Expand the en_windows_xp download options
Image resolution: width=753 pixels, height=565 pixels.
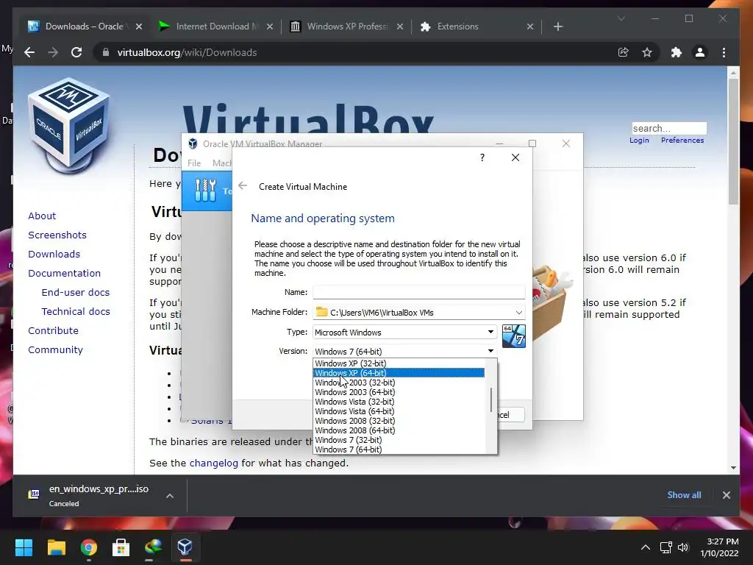click(x=170, y=496)
